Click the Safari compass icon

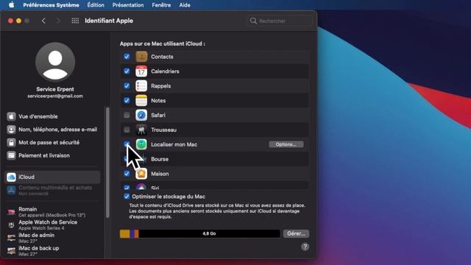coord(141,115)
